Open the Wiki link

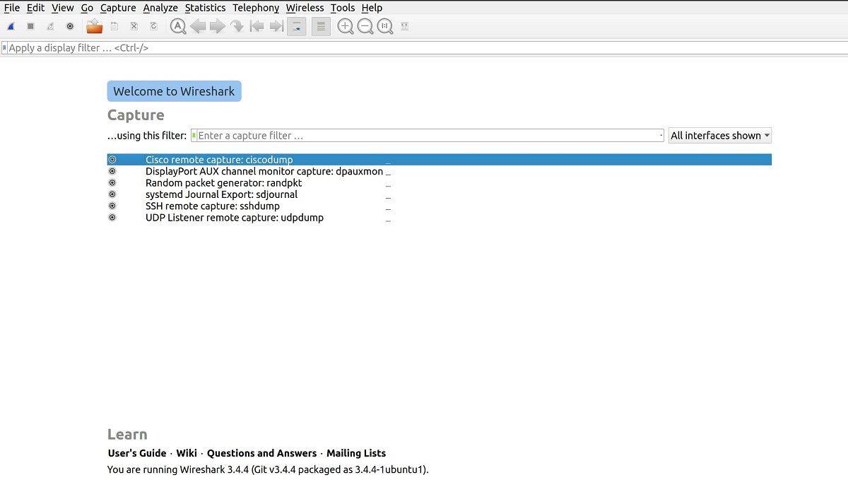(187, 453)
